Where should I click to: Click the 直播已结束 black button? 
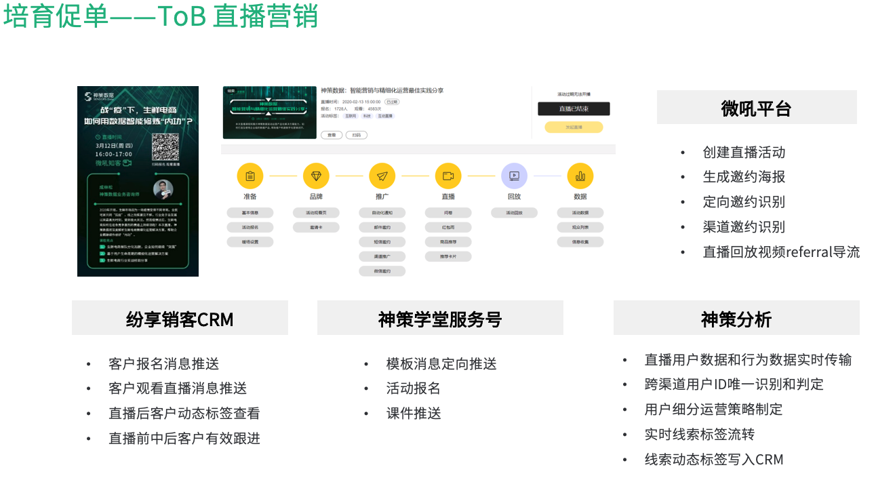coord(574,108)
